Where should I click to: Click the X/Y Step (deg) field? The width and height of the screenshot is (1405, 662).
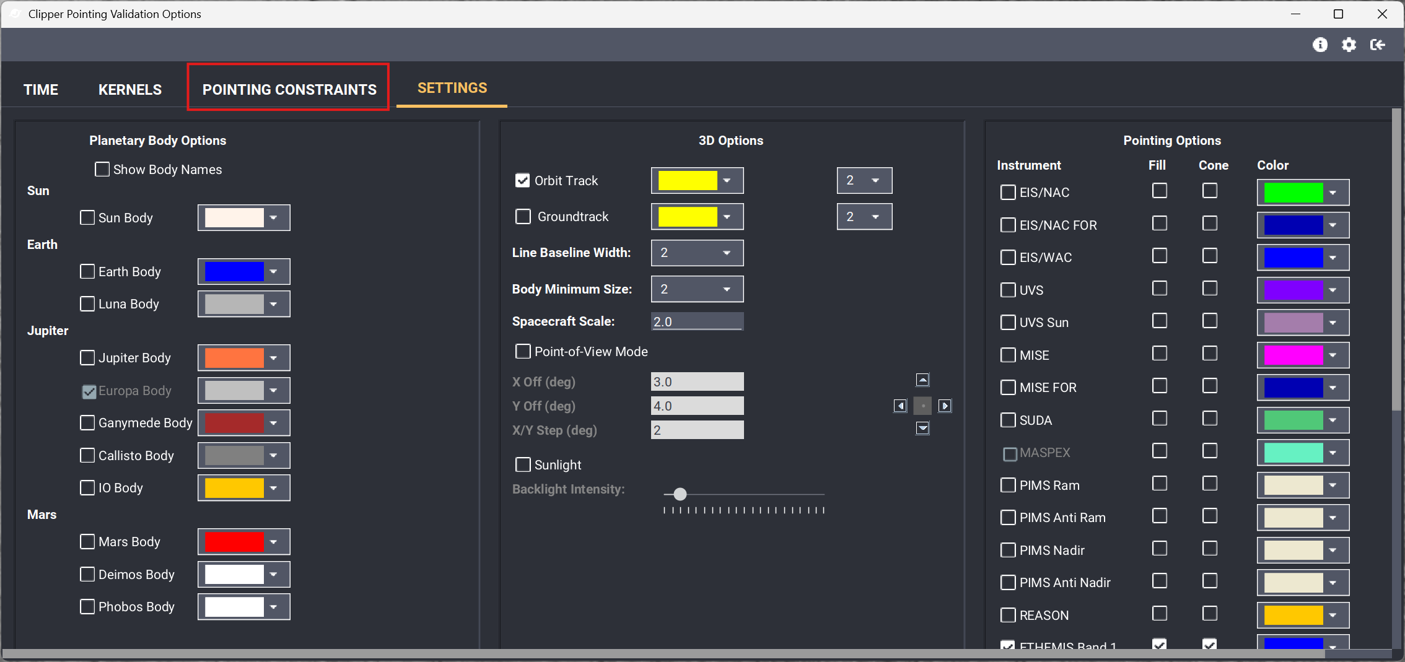[x=697, y=430]
